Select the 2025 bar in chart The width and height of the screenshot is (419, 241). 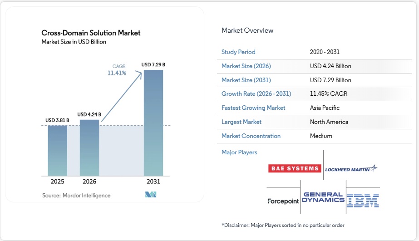coord(58,150)
